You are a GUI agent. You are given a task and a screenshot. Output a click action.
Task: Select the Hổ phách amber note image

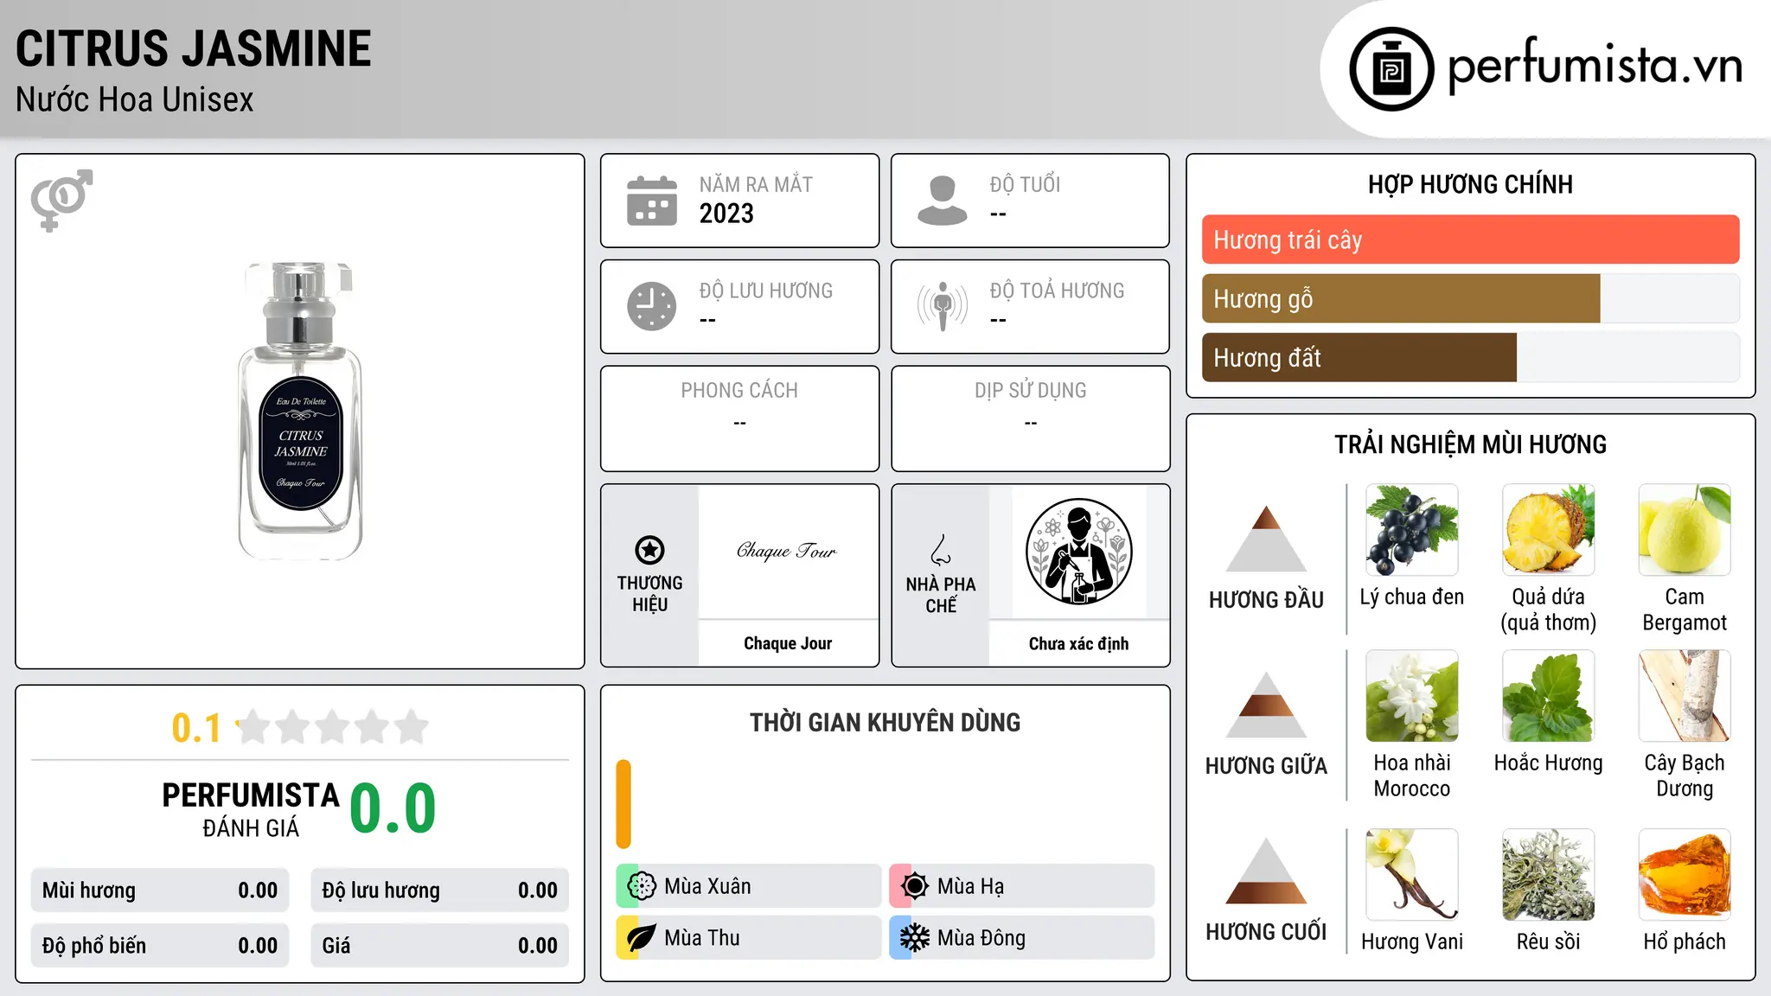(1685, 875)
